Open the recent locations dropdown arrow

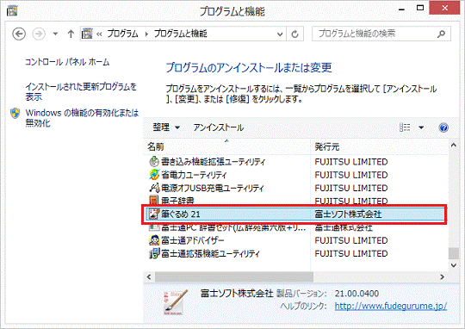click(x=55, y=34)
